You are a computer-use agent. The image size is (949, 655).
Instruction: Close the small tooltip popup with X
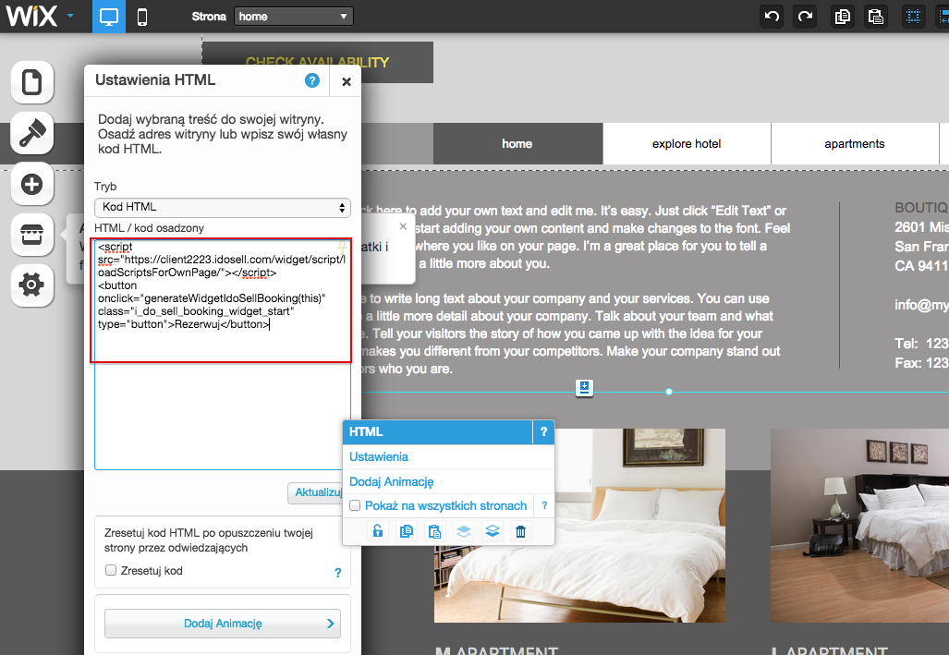coord(403,226)
